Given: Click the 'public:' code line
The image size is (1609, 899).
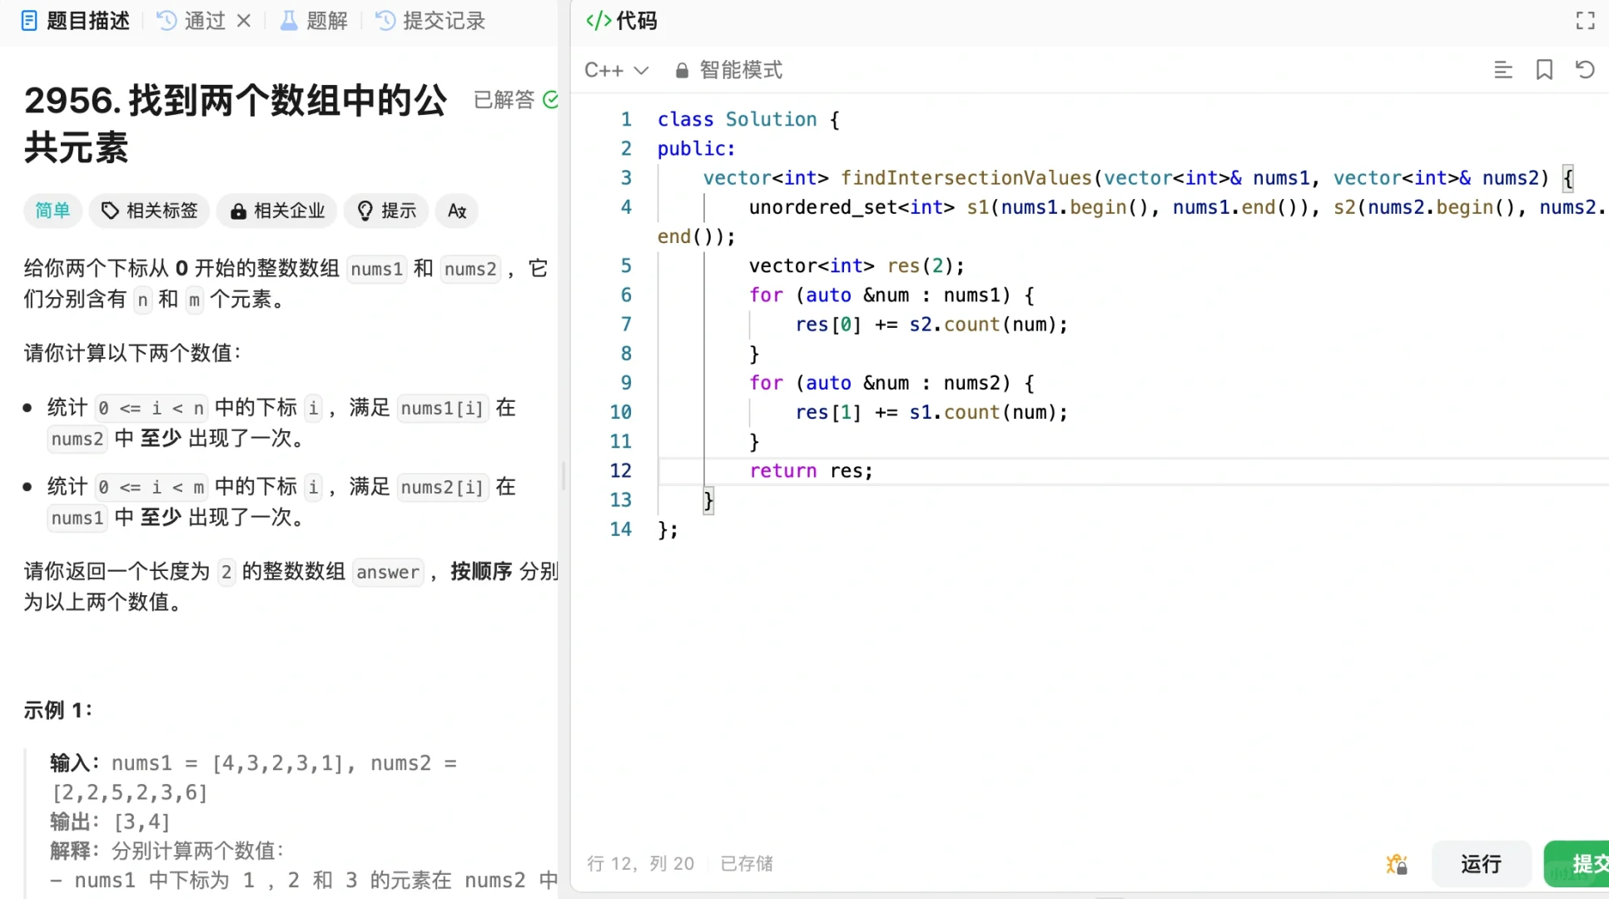Looking at the screenshot, I should tap(696, 148).
